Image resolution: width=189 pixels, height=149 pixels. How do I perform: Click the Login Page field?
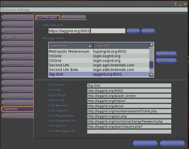(x=129, y=96)
